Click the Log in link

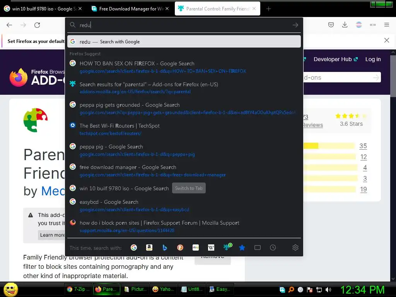point(373,59)
